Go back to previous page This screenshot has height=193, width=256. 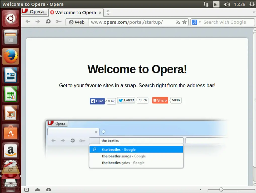coord(28,21)
